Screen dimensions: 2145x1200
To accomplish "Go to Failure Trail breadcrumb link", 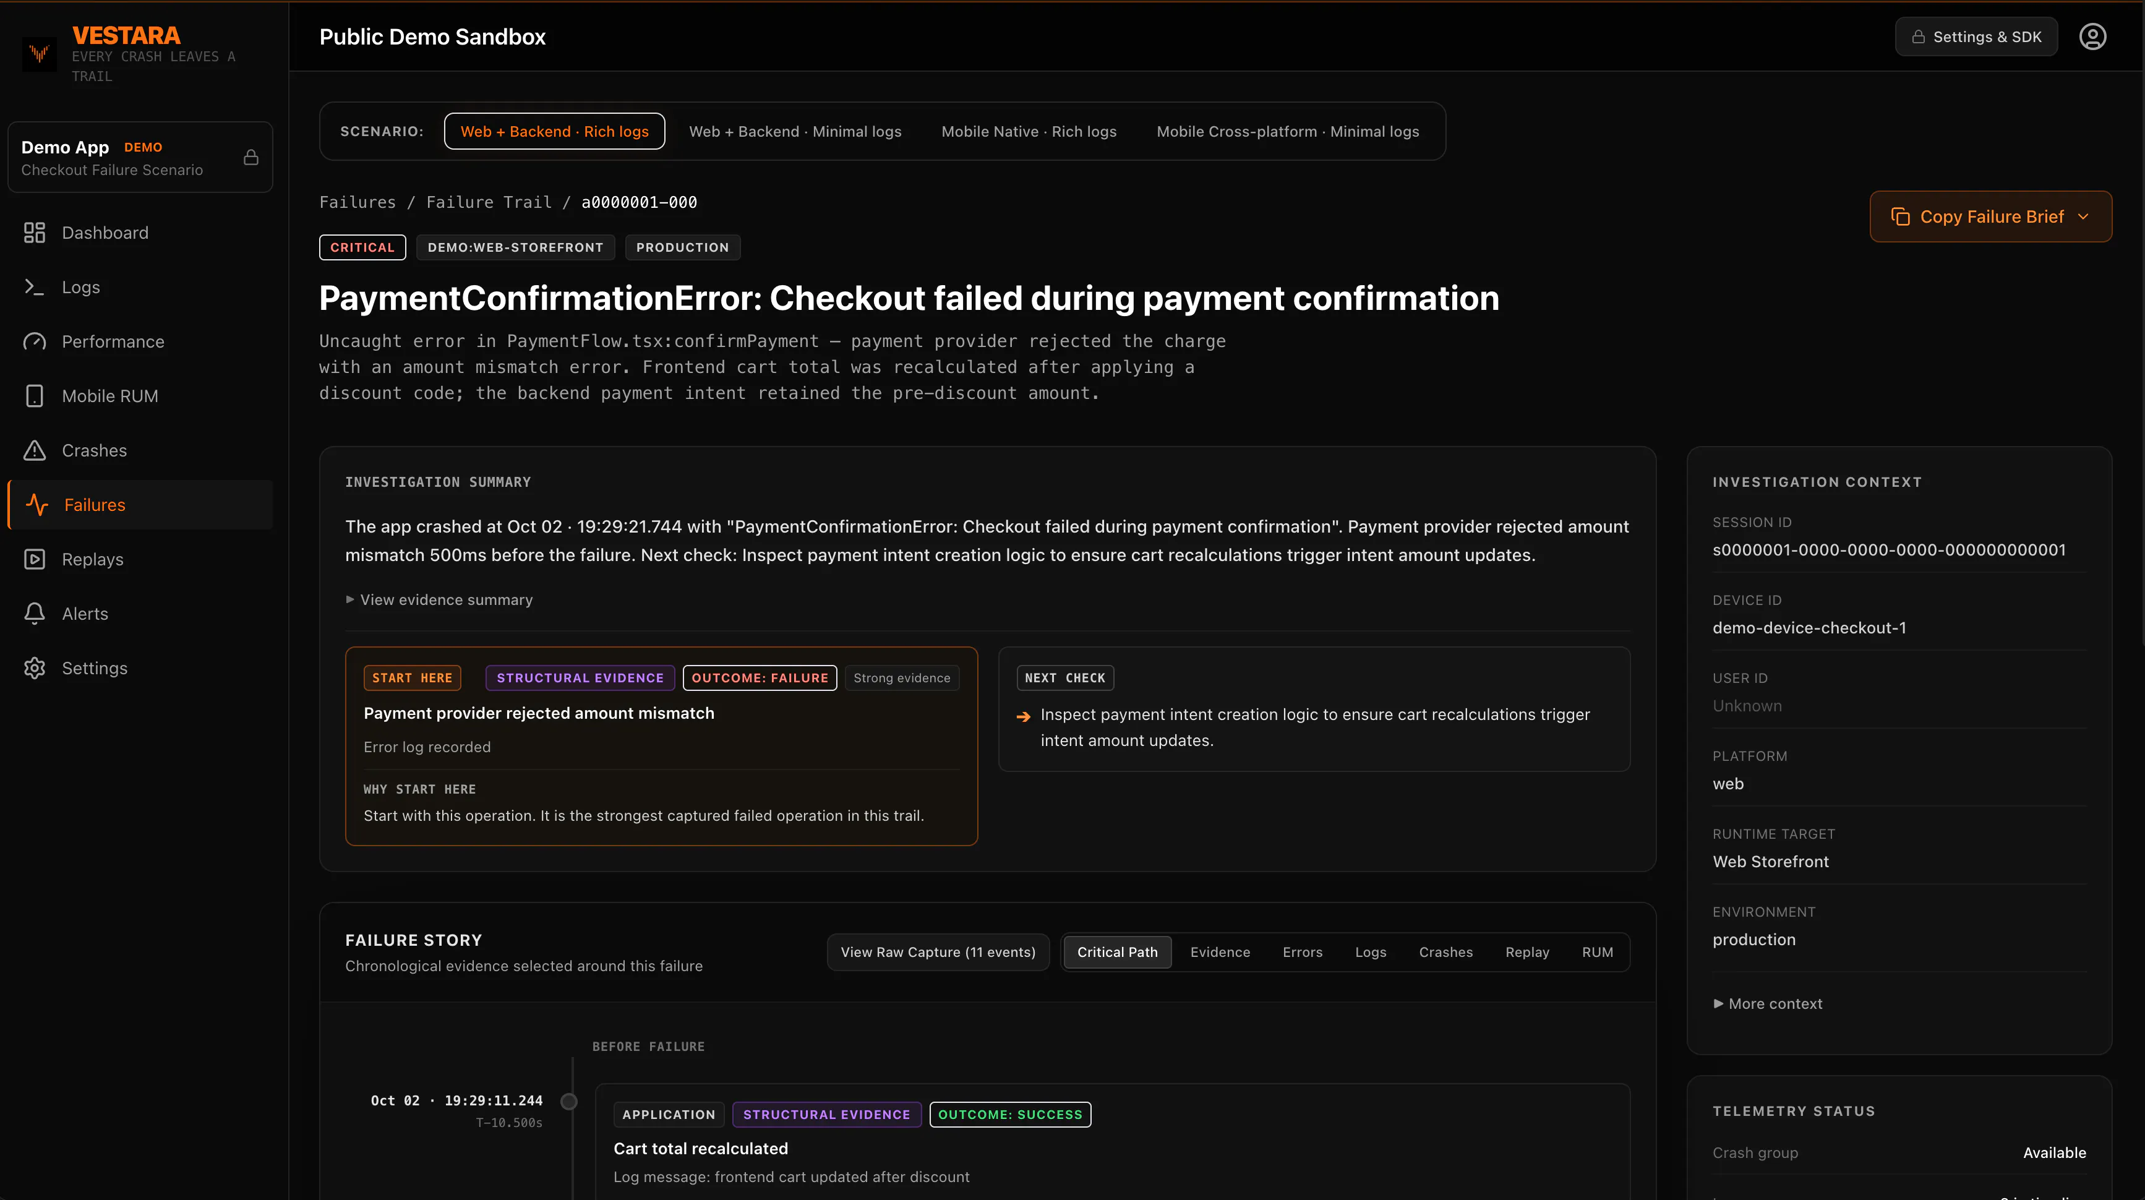I will click(x=489, y=202).
